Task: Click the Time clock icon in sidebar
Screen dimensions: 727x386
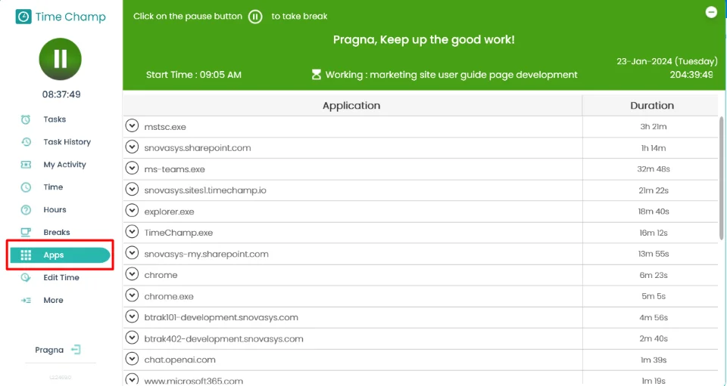Action: click(x=26, y=187)
